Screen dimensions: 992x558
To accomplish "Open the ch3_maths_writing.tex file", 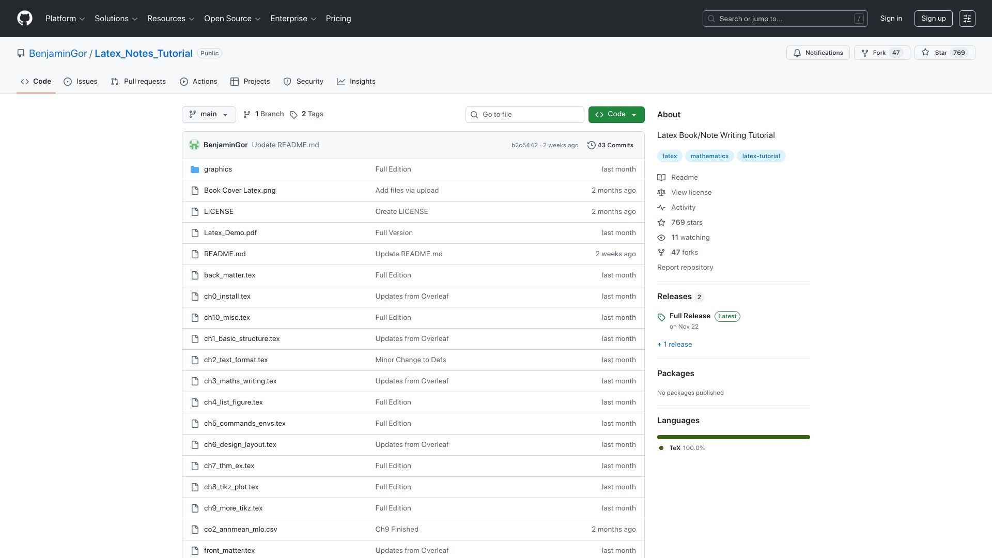I will point(240,381).
